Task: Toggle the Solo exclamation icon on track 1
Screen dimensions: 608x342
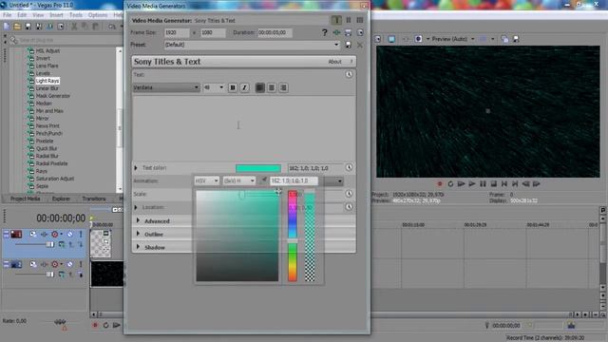Action: (x=81, y=234)
